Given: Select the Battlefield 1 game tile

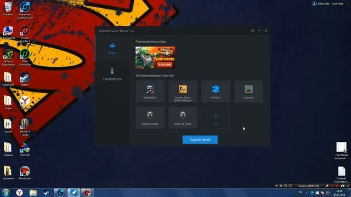Looking at the screenshot, I should click(150, 91).
